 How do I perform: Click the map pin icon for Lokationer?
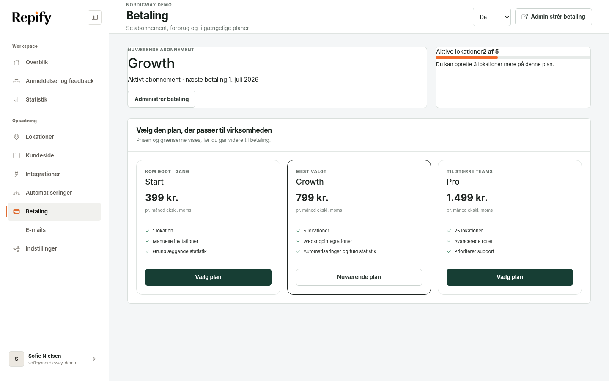16,137
